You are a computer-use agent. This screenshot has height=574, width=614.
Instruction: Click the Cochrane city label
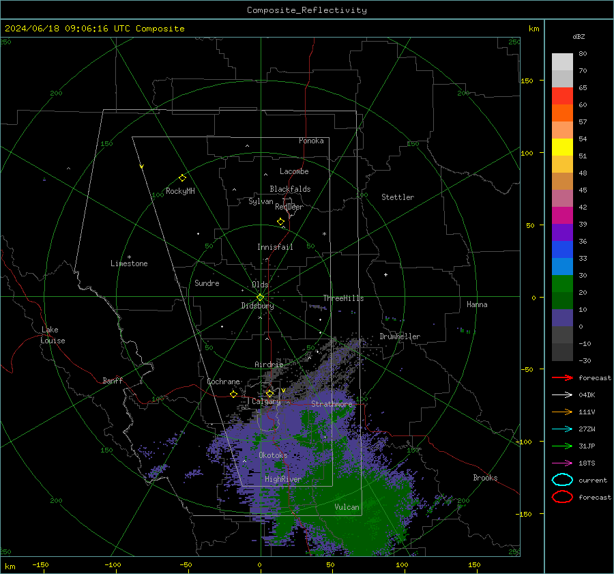point(223,382)
